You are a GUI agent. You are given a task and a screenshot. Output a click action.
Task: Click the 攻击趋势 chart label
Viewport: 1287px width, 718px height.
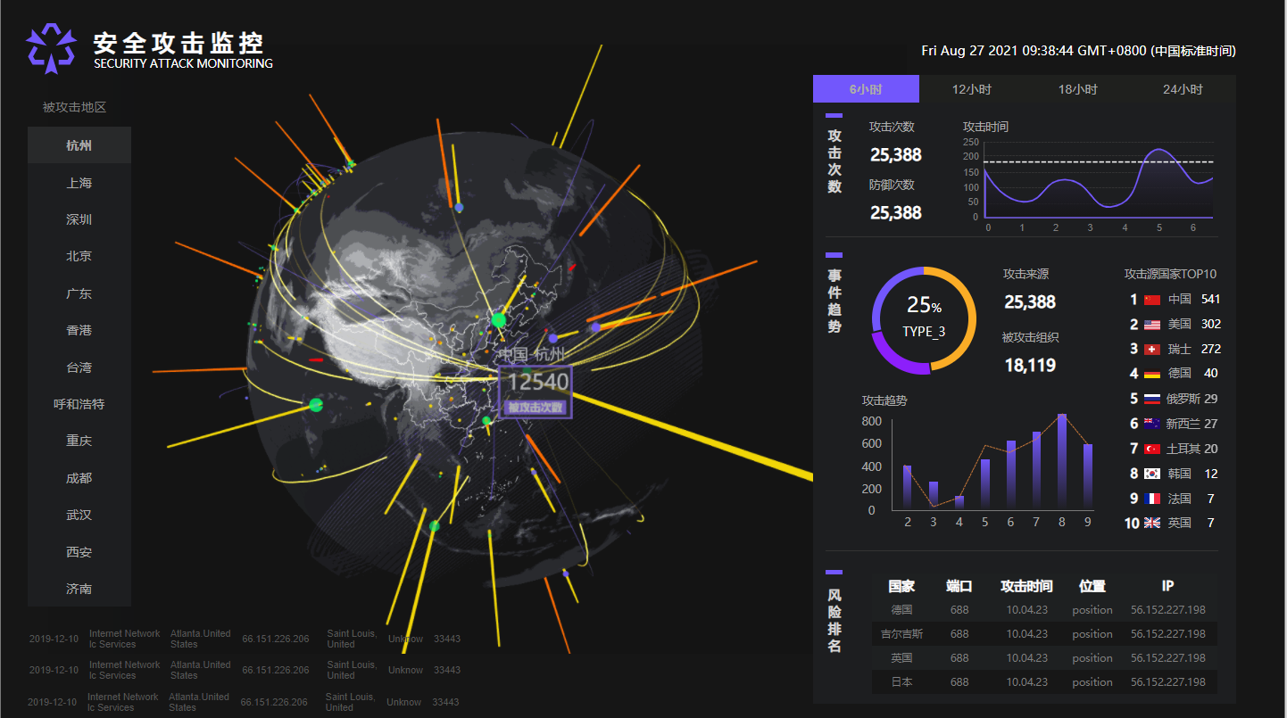[885, 401]
